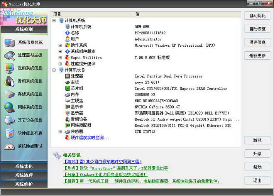
Task: Expand the 传感器 tree node
Action: (x=60, y=132)
